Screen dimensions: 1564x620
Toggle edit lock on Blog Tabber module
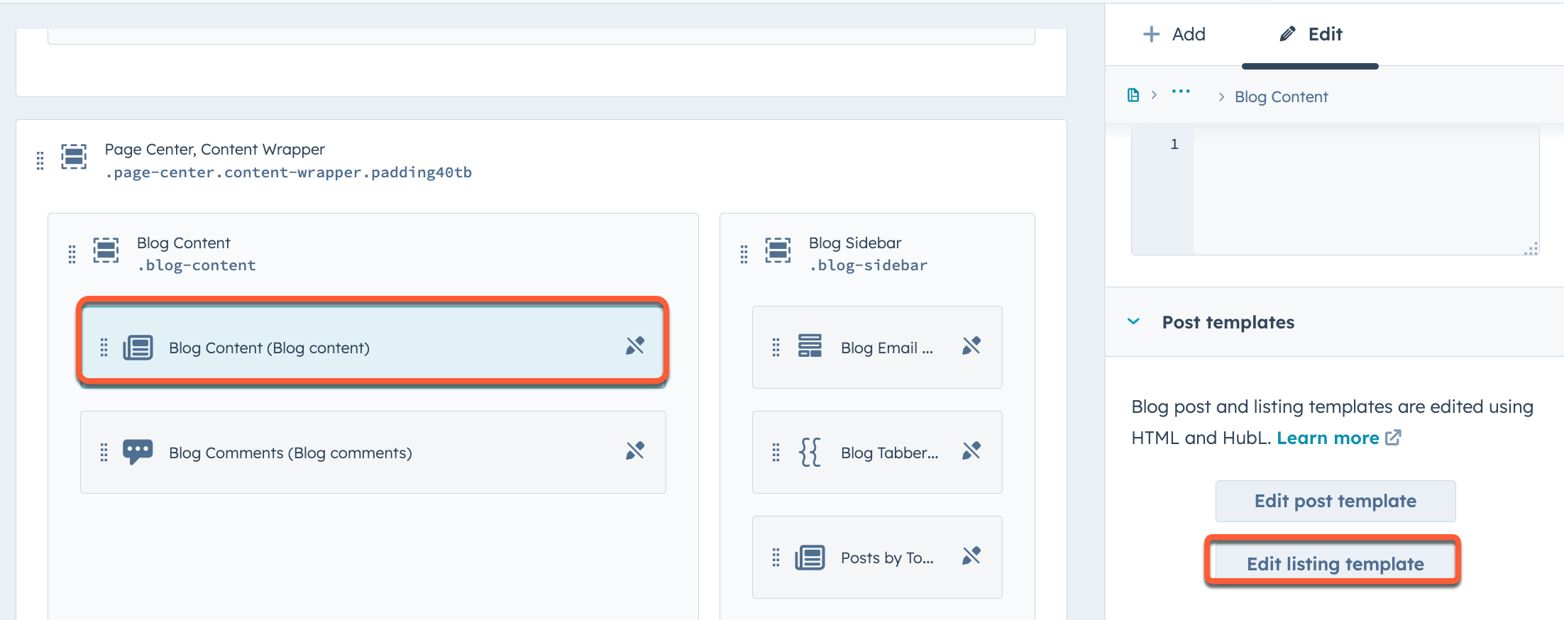971,450
